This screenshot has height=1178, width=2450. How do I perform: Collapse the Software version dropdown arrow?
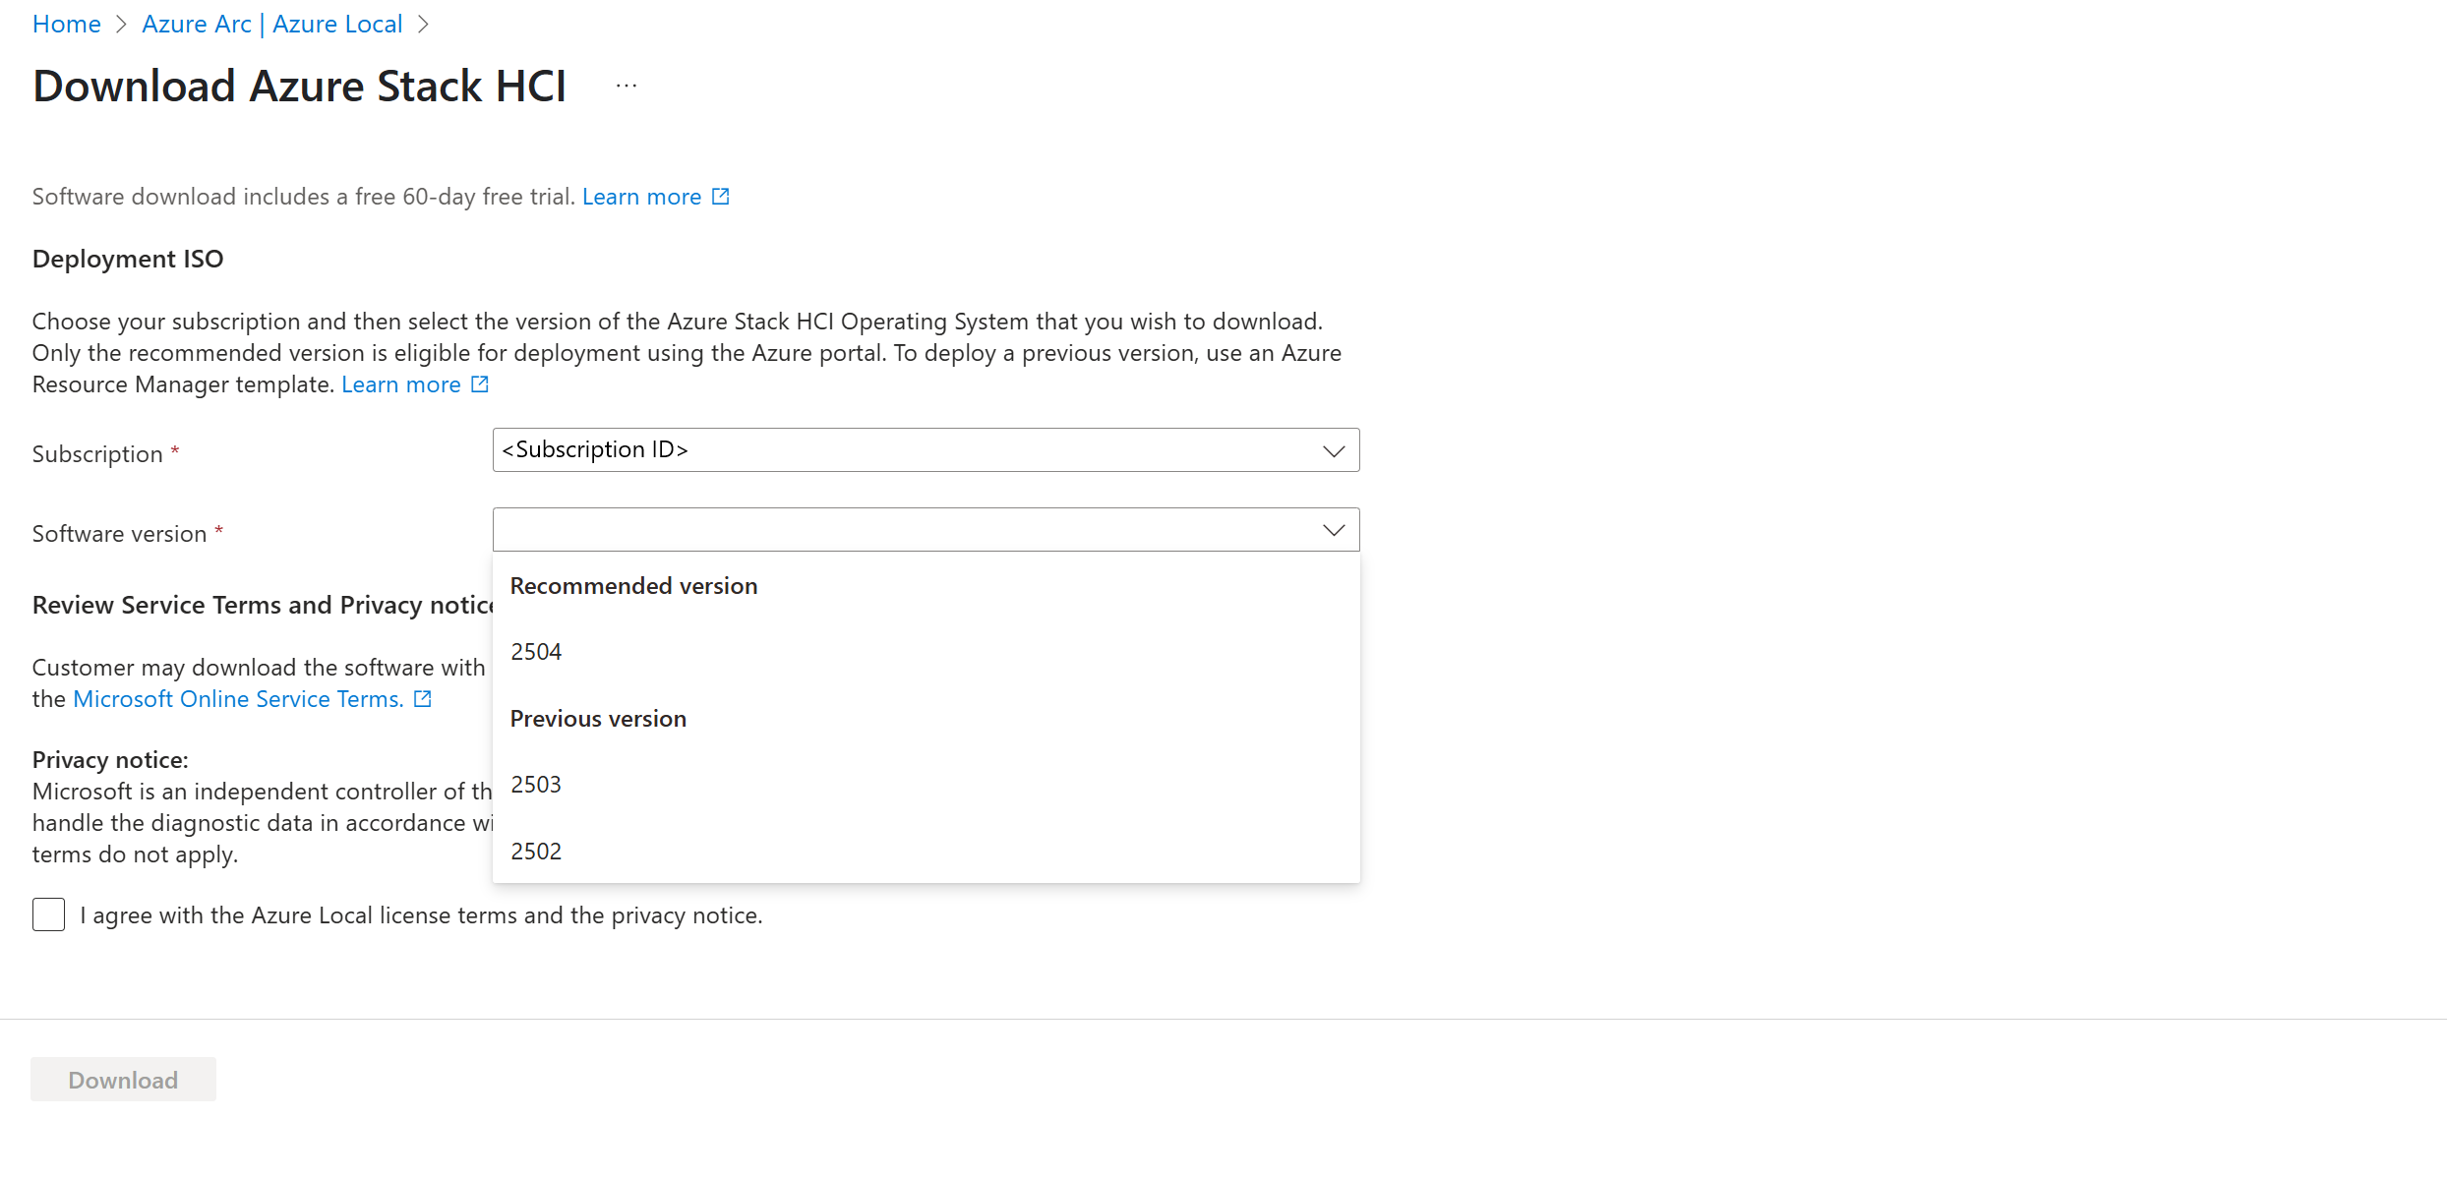pos(1333,530)
